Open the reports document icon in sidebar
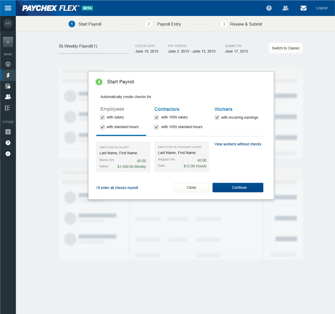Image resolution: width=335 pixels, height=314 pixels. coord(8,86)
